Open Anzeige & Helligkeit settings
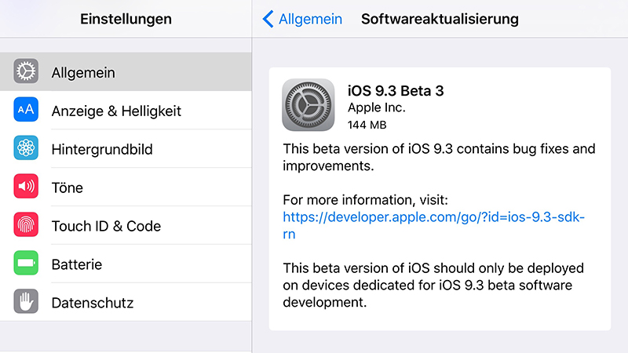Screen dimensions: 628x353 pyautogui.click(x=126, y=110)
